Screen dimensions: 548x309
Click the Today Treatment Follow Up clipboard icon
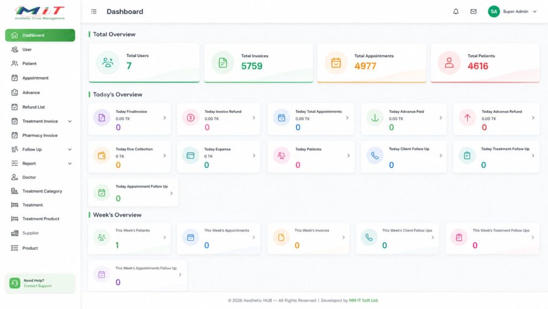click(x=467, y=156)
